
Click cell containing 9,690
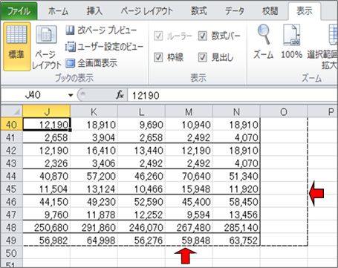coord(141,124)
